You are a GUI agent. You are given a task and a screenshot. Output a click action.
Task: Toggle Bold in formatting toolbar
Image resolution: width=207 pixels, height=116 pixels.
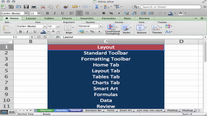point(48,13)
